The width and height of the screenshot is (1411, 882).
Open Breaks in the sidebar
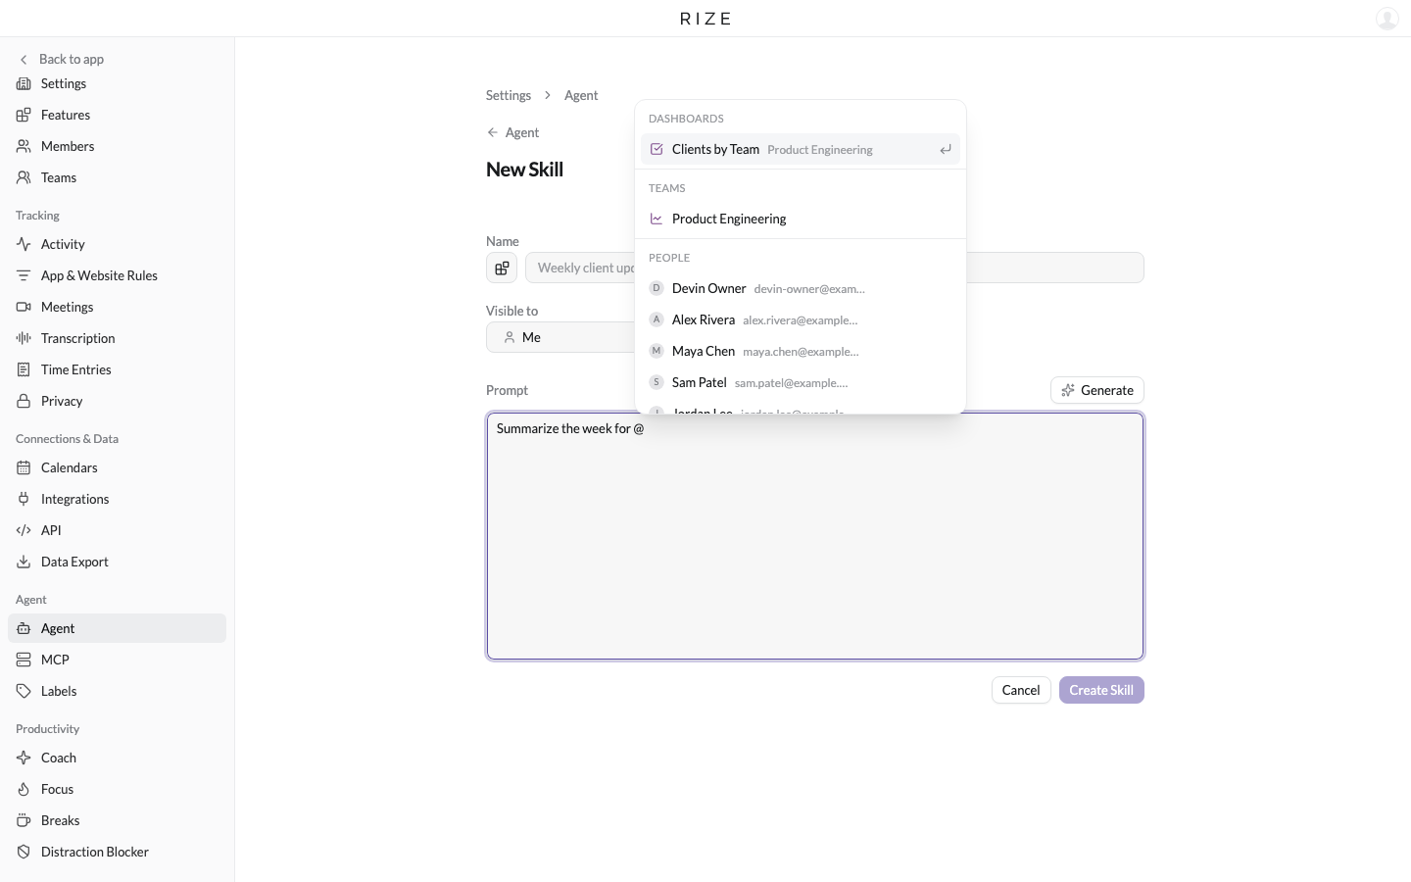[117, 820]
